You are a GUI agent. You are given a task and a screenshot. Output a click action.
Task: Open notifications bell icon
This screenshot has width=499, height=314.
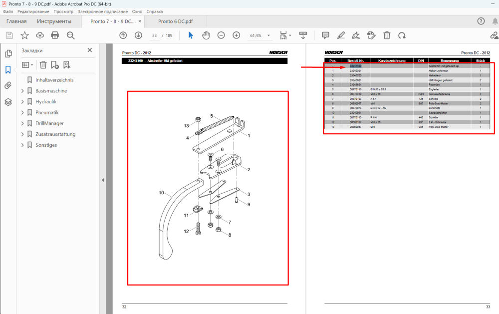pyautogui.click(x=495, y=21)
